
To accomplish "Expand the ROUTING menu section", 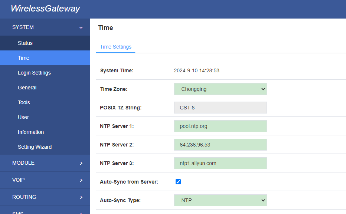I will [45, 197].
